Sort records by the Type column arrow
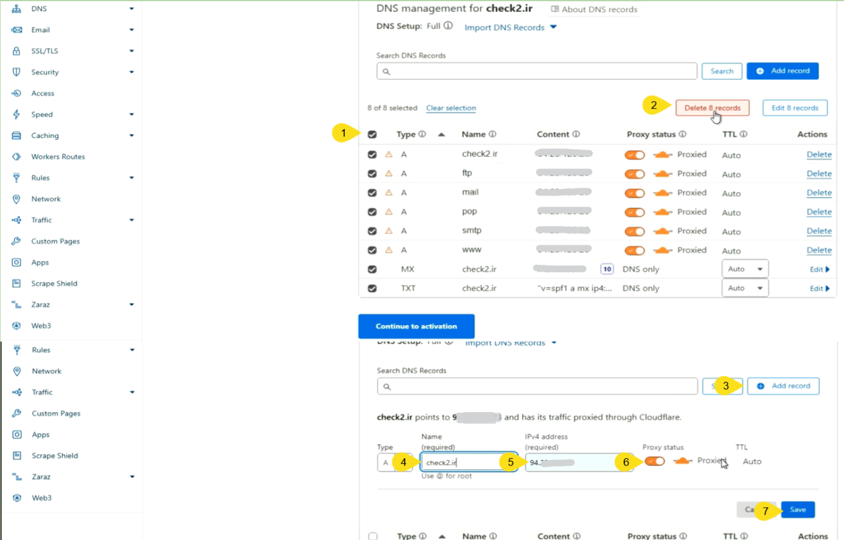This screenshot has width=844, height=540. click(442, 134)
